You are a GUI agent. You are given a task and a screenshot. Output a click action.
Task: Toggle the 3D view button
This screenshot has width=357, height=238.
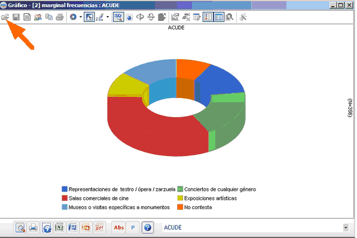(118, 17)
